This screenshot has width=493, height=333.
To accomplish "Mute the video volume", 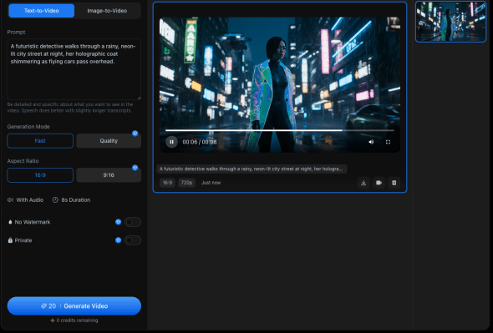I will (x=371, y=142).
